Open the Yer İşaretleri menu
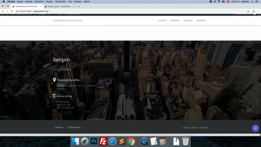The image size is (261, 147). click(x=60, y=2)
